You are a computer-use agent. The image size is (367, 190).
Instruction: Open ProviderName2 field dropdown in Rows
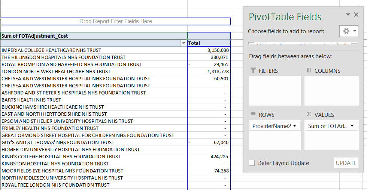point(294,126)
